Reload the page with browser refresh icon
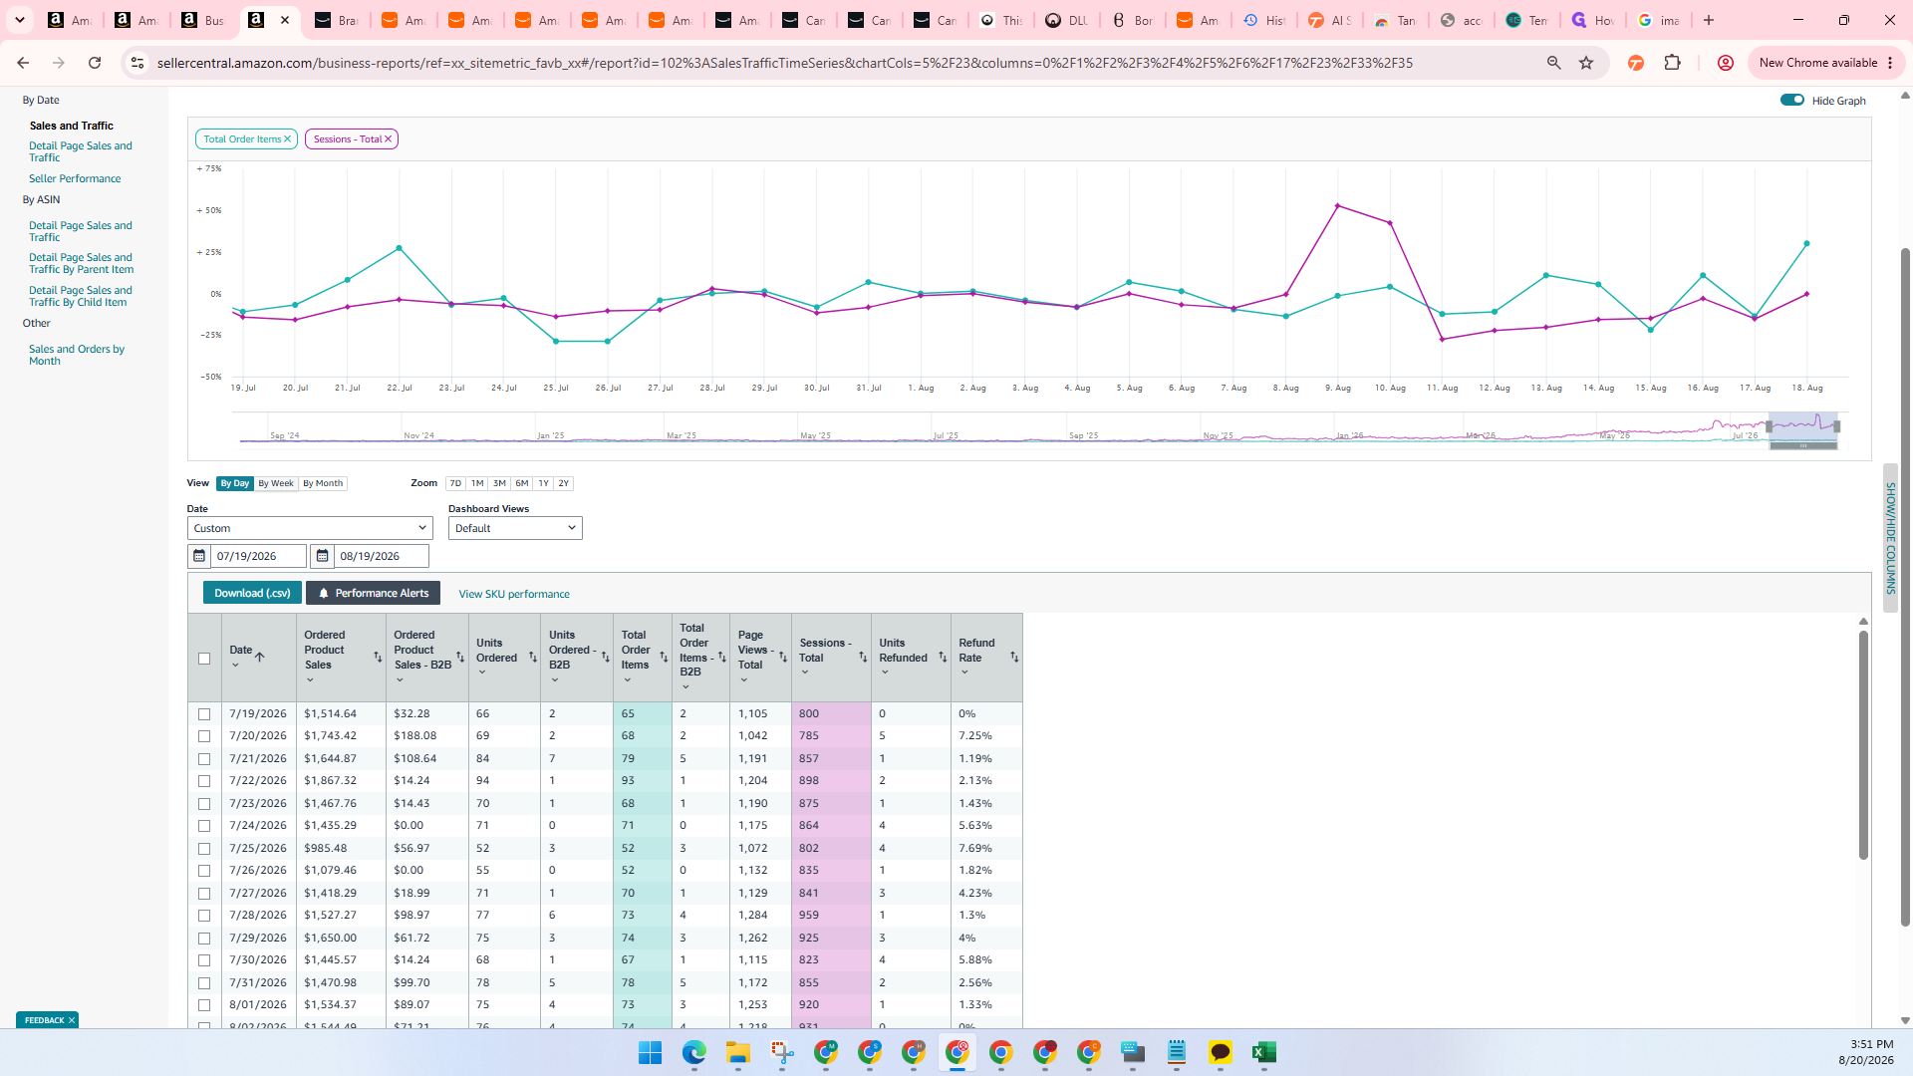 tap(95, 63)
